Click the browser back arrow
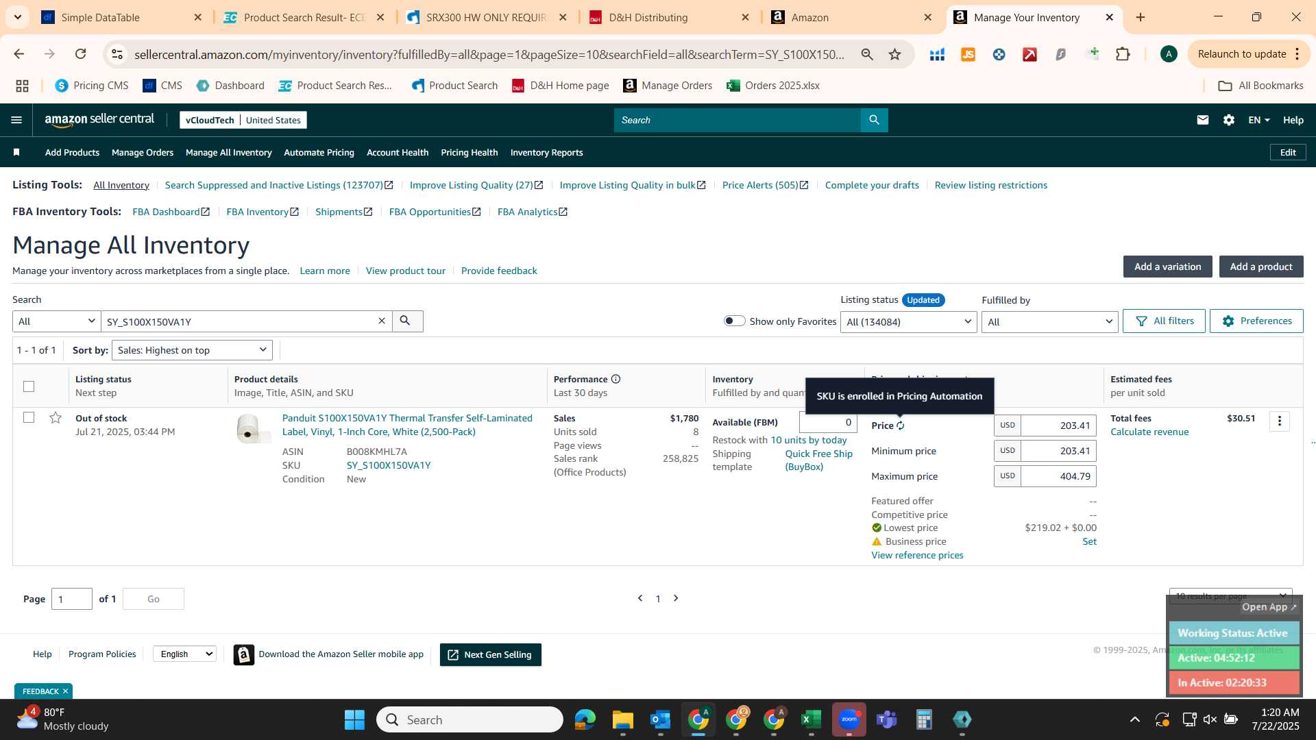Screen dimensions: 1316x740 19,54
